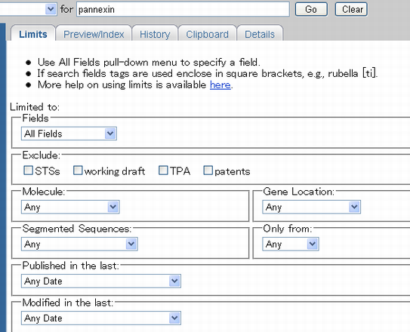Follow the 'here' help link
Image resolution: width=410 pixels, height=332 pixels.
pos(220,85)
